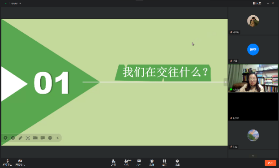
Task: Select the blue 杨开 avatar tile
Action: coord(253,49)
